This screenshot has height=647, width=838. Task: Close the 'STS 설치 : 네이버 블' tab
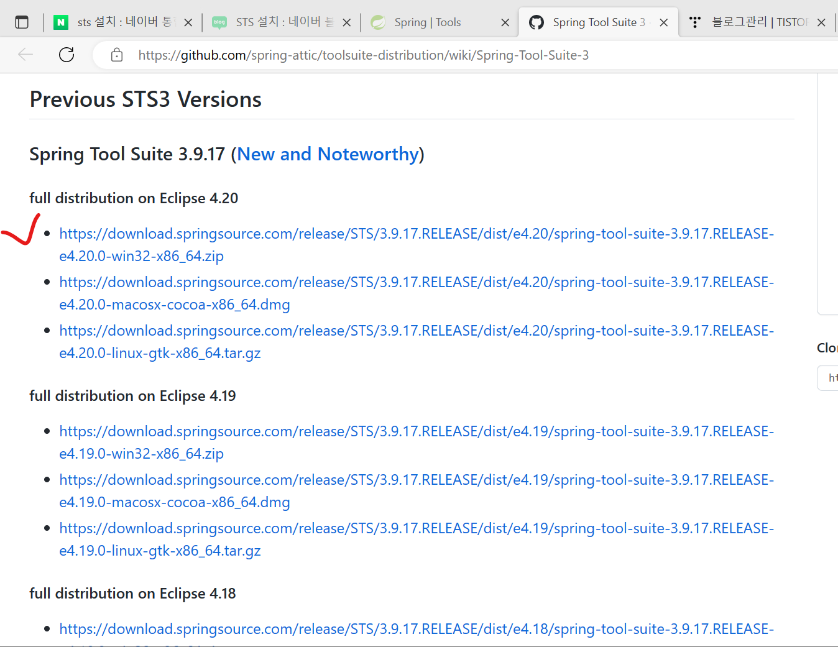click(x=347, y=22)
